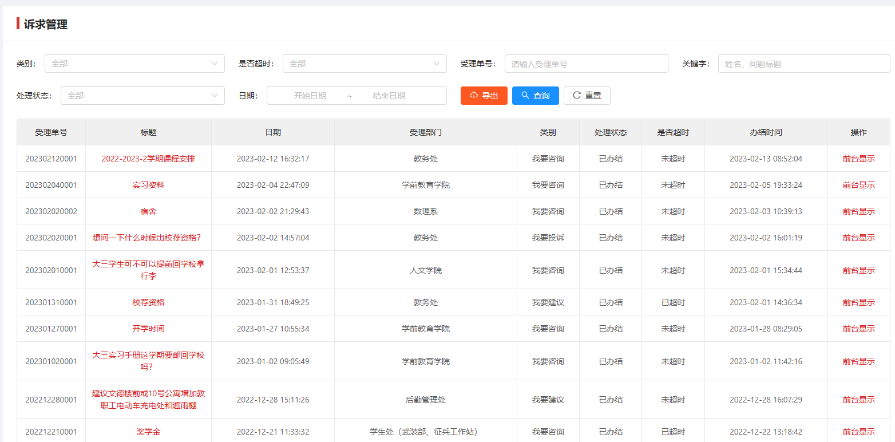
Task: Click the 标题 column header
Action: 148,132
